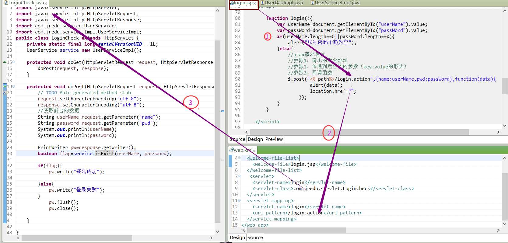Screen dimensions: 508x243
Task: Collapse the servlet element at line 7
Action: tap(239, 176)
